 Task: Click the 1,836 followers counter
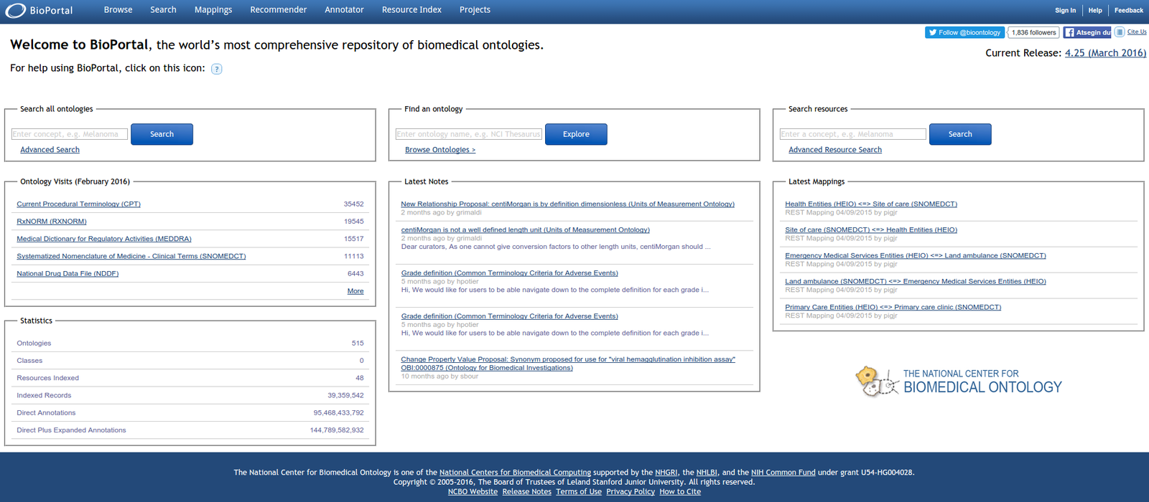coord(1033,32)
